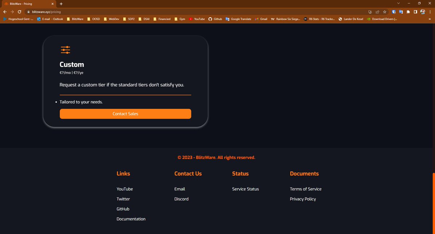Open the E-mail - Outlook bookmark
The image size is (435, 234).
50,19
